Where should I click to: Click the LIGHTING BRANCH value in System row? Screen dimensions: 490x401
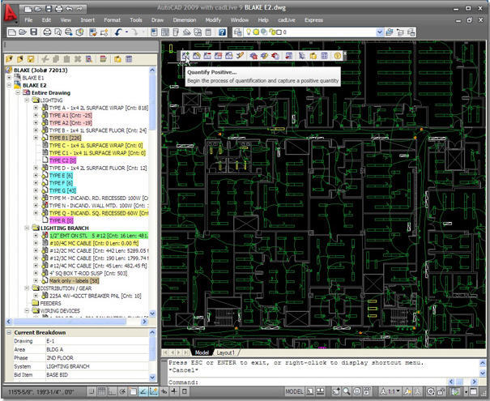click(x=68, y=366)
